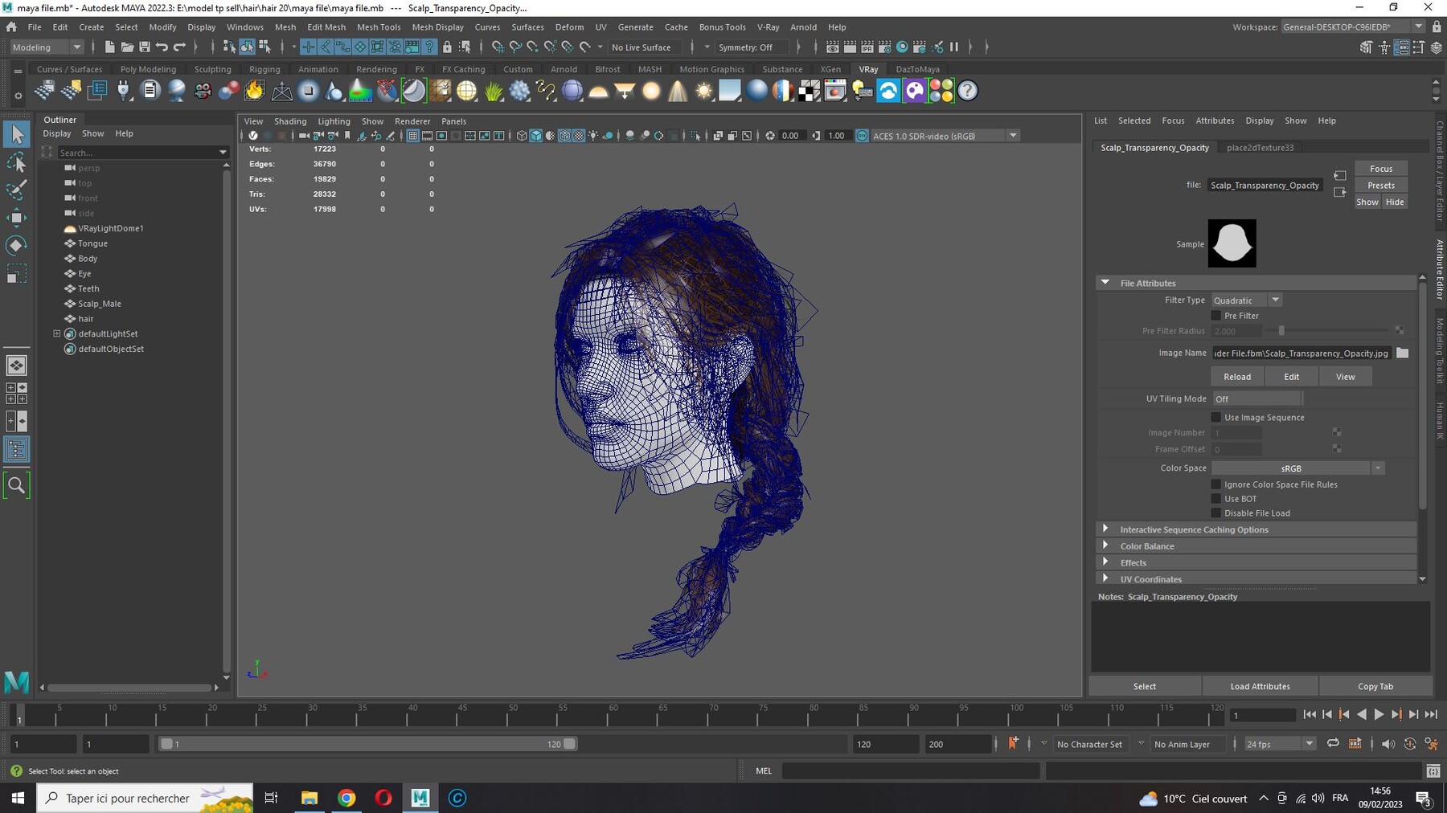Select the arrow Select Tool in toolbox

coord(17,134)
